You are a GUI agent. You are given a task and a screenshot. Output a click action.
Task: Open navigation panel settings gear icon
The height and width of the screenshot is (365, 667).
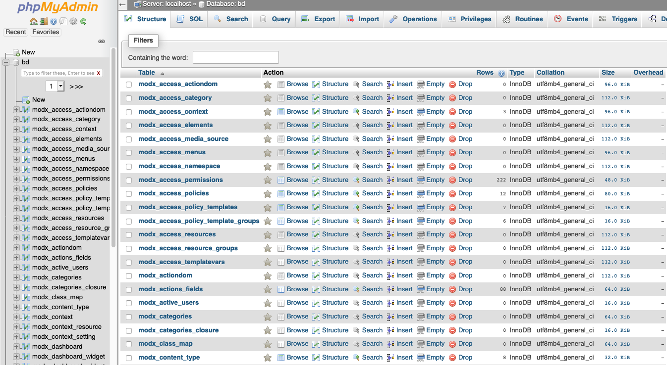(73, 21)
